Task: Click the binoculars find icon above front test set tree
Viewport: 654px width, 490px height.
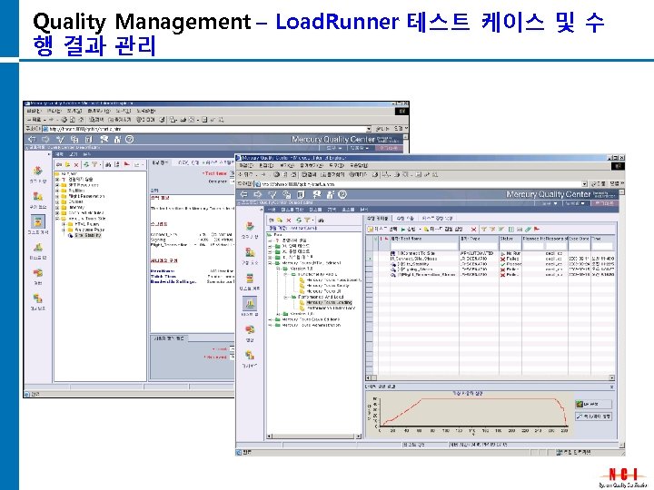Action: click(x=322, y=220)
